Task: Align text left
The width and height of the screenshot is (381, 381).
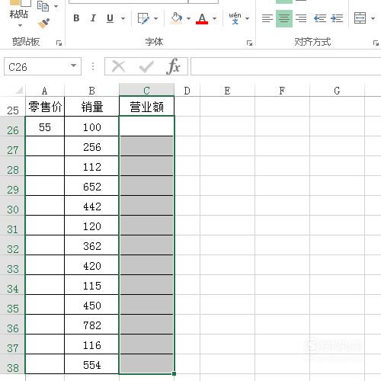Action: [x=267, y=18]
